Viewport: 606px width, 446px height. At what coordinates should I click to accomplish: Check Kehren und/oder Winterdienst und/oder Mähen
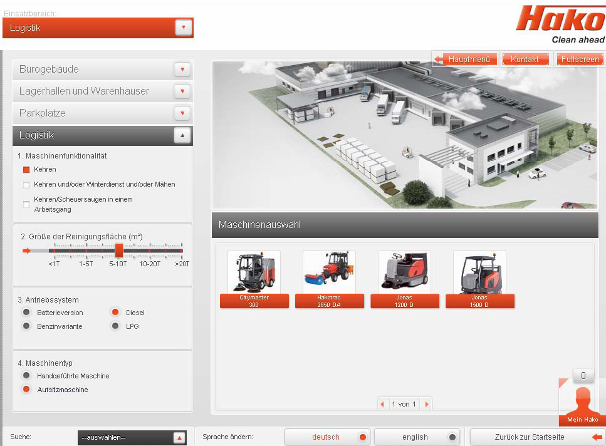[x=26, y=185]
